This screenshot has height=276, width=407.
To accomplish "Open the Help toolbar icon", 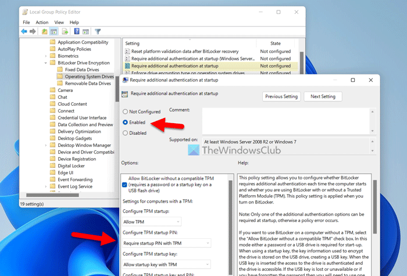I will tap(77, 31).
